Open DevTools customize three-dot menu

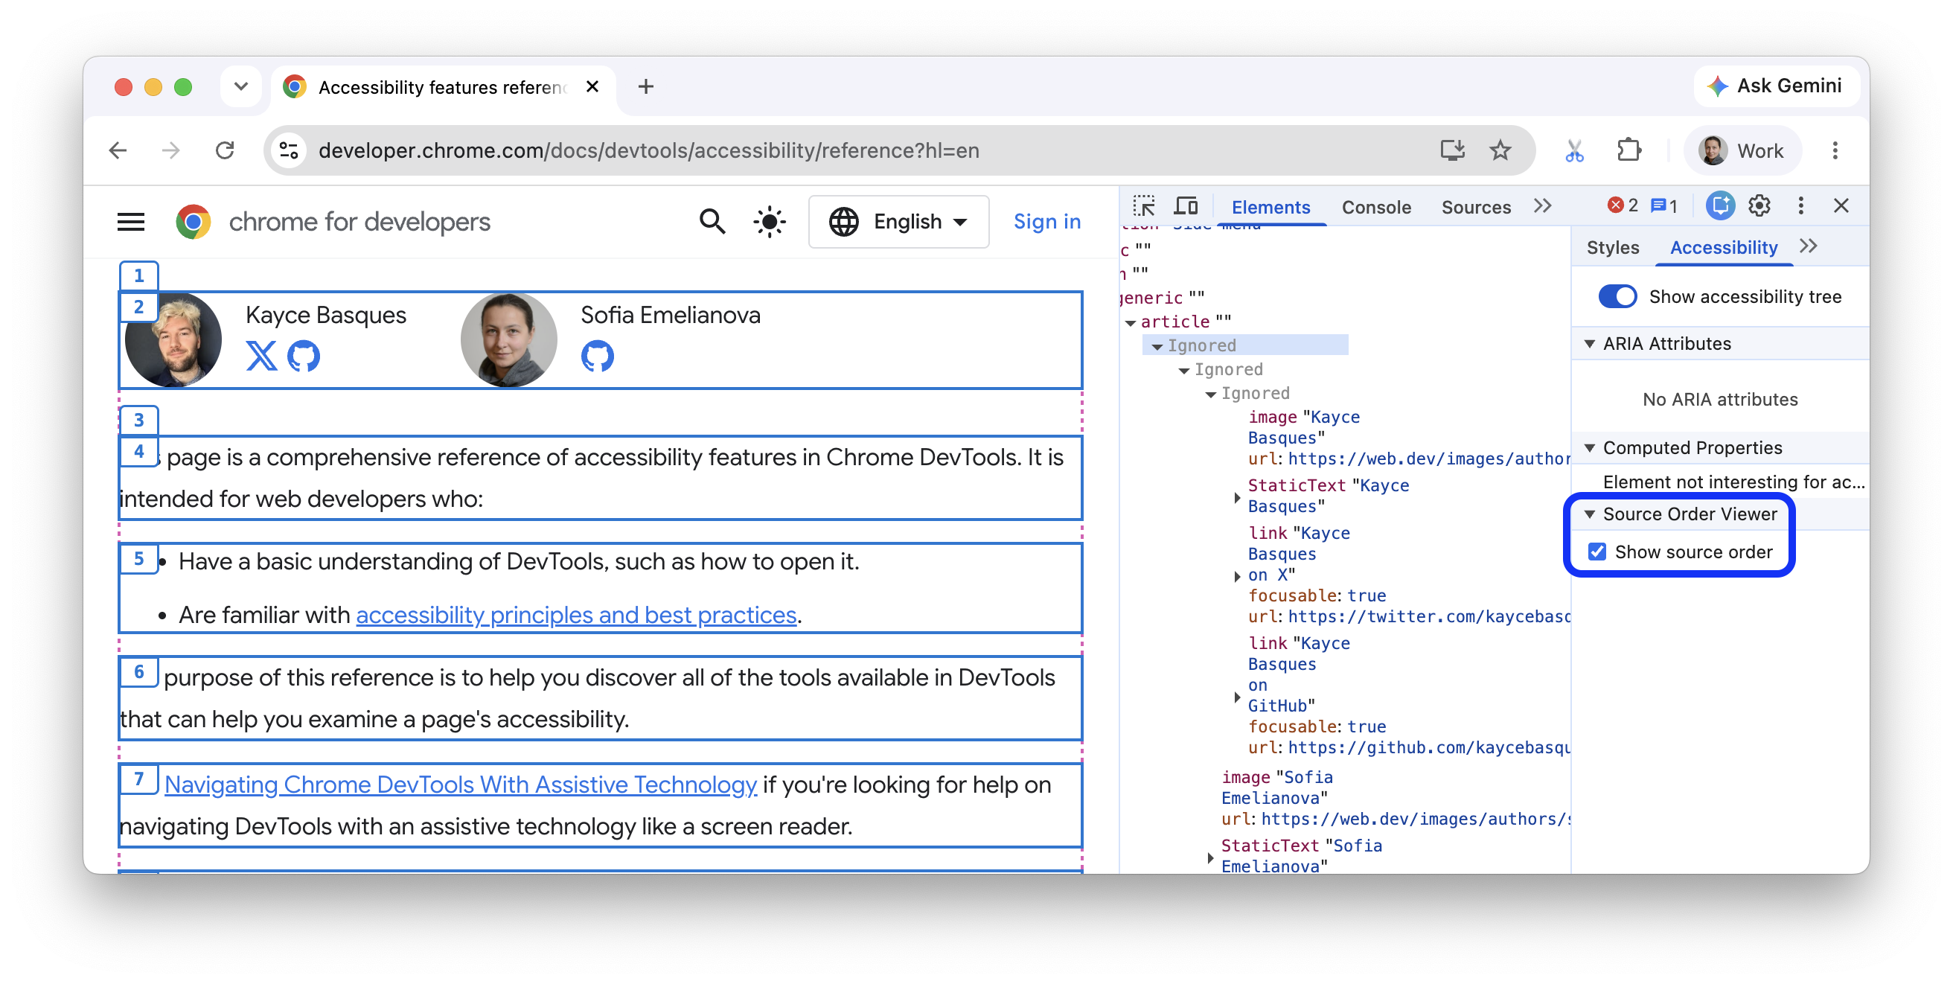tap(1800, 205)
